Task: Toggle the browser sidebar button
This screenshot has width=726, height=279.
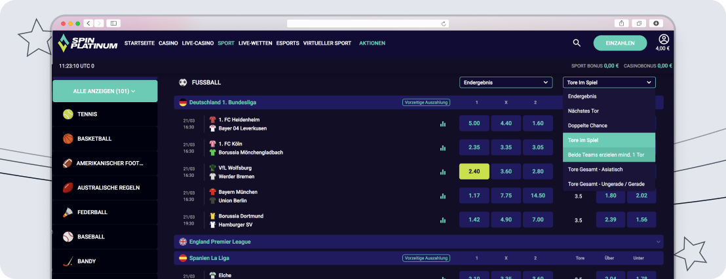Action: coord(113,23)
